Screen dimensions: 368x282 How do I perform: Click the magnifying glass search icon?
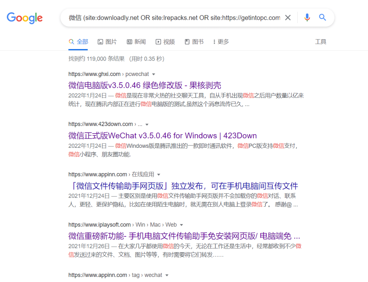pyautogui.click(x=322, y=17)
